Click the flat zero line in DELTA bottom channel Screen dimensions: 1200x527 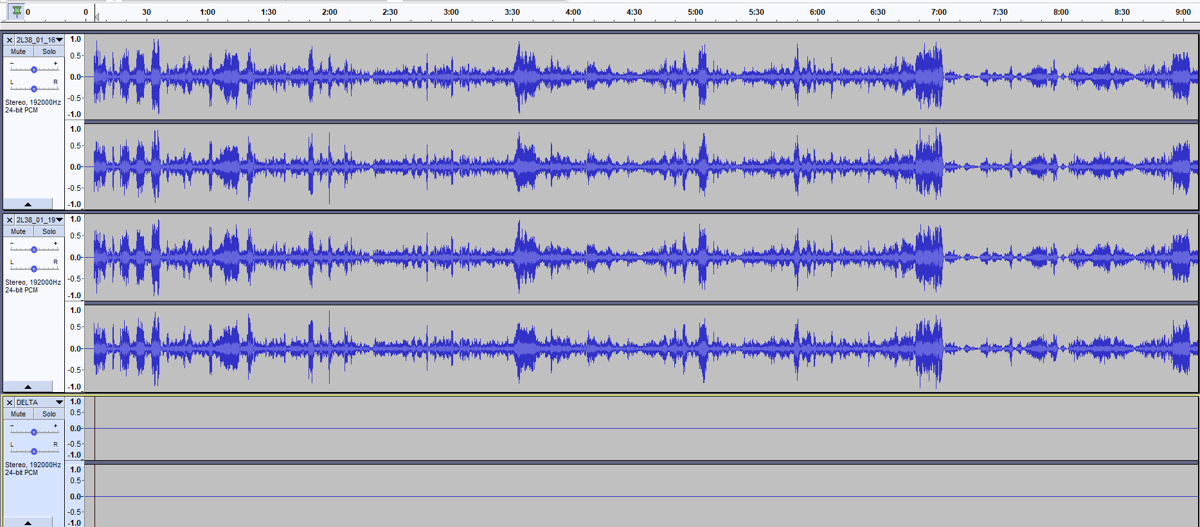pyautogui.click(x=641, y=496)
